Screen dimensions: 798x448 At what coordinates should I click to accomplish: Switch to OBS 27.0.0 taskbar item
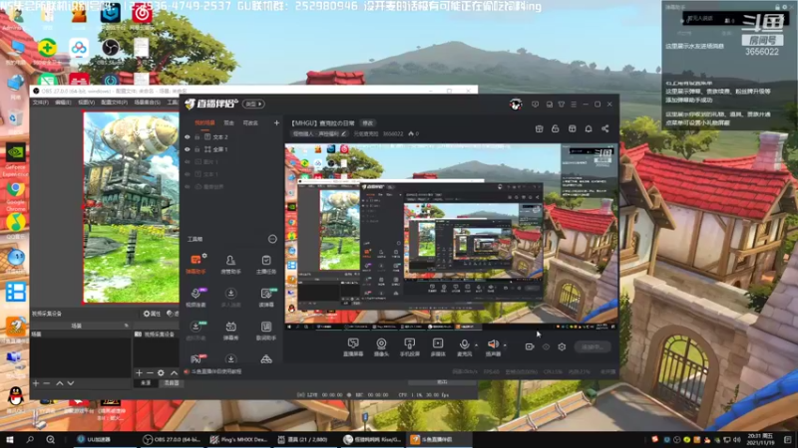point(172,439)
